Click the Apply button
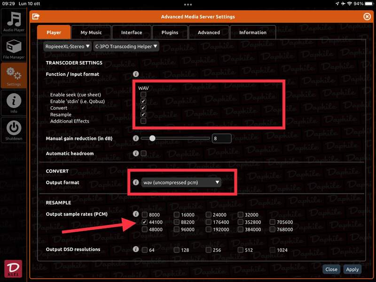Screen dimensions: 376x282 coord(352,269)
